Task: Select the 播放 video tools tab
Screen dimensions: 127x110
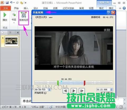Action: point(111,8)
